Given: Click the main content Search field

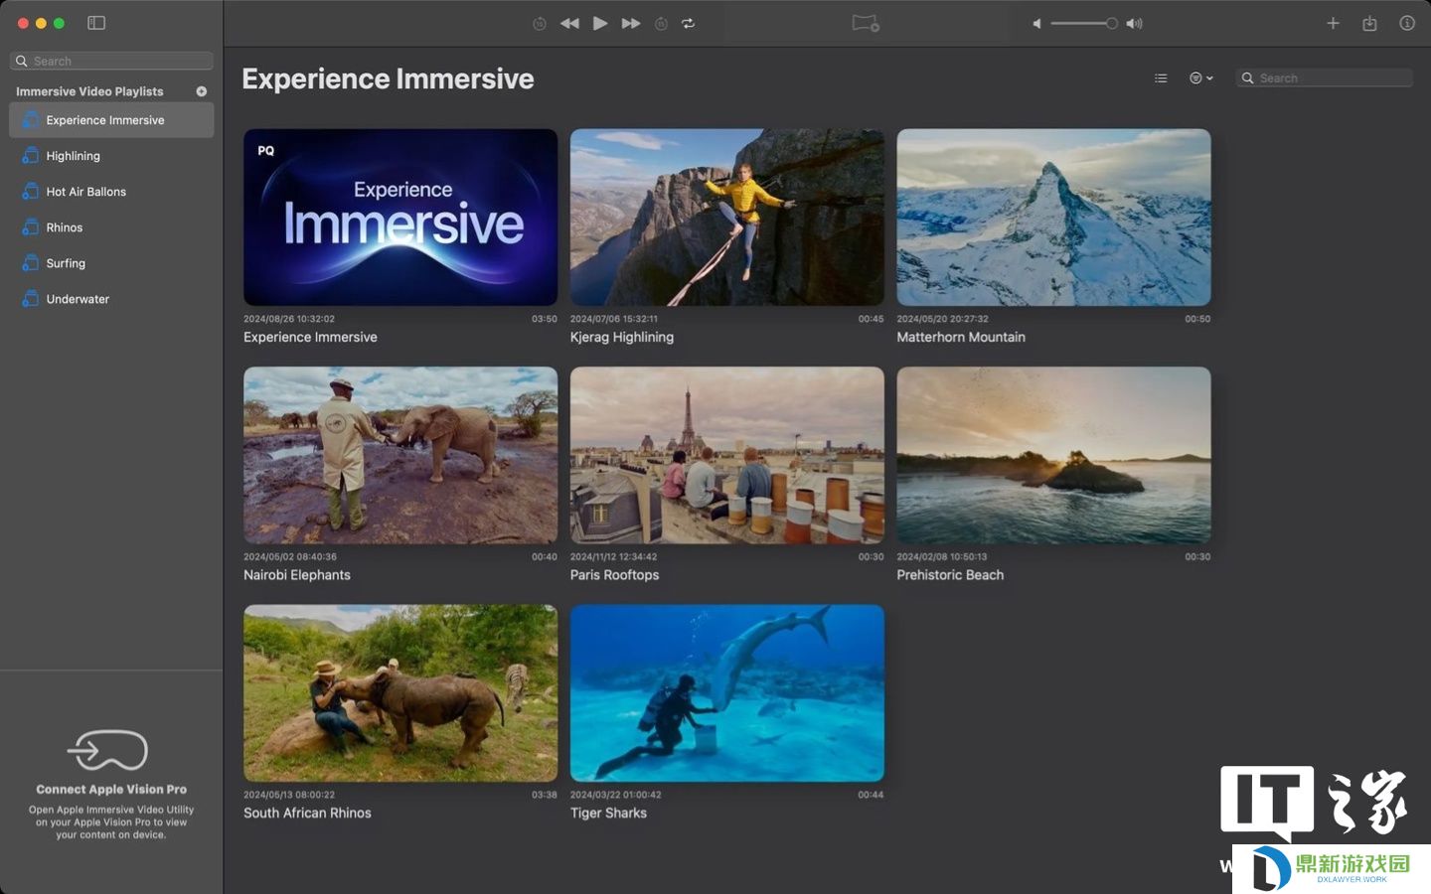Looking at the screenshot, I should click(x=1324, y=77).
